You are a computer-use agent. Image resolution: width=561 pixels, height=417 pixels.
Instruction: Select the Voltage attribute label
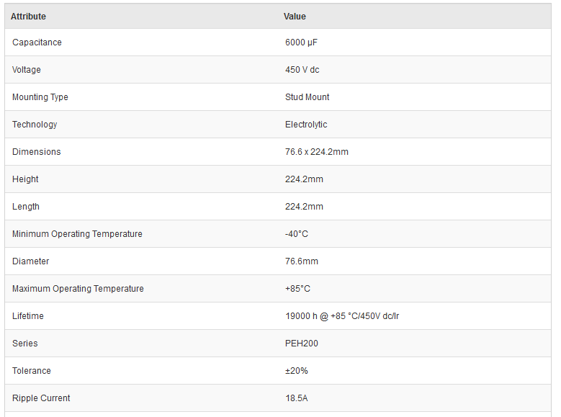click(x=27, y=70)
